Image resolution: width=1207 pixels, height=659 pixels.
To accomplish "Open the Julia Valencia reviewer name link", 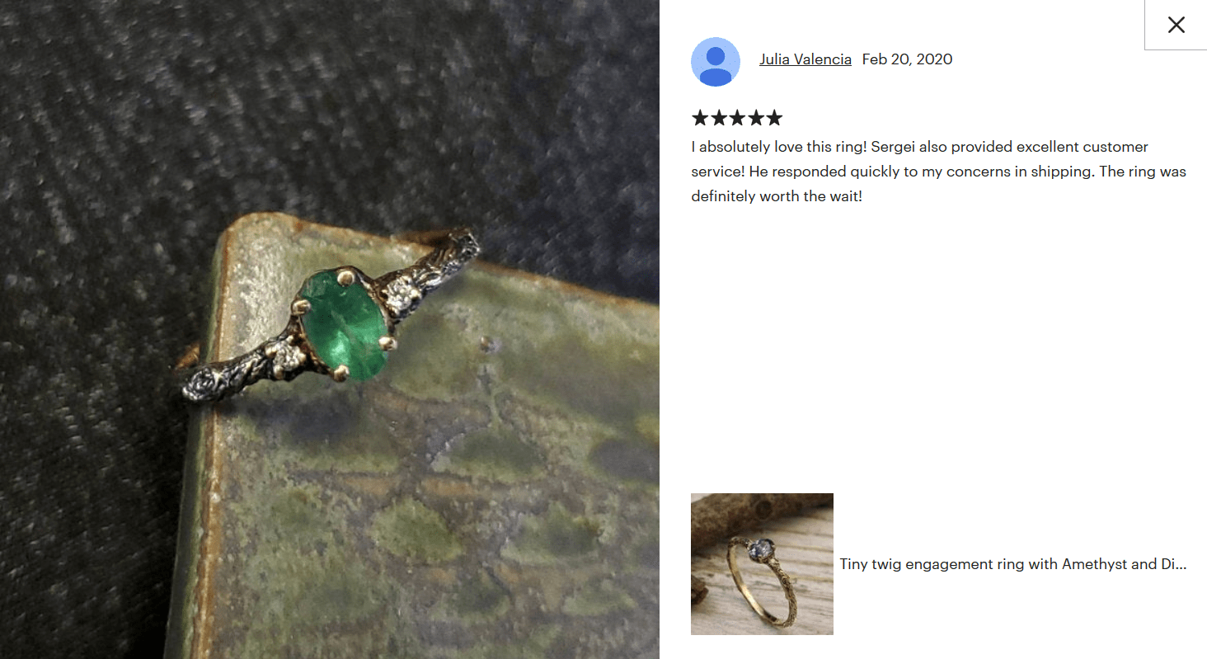I will 805,59.
